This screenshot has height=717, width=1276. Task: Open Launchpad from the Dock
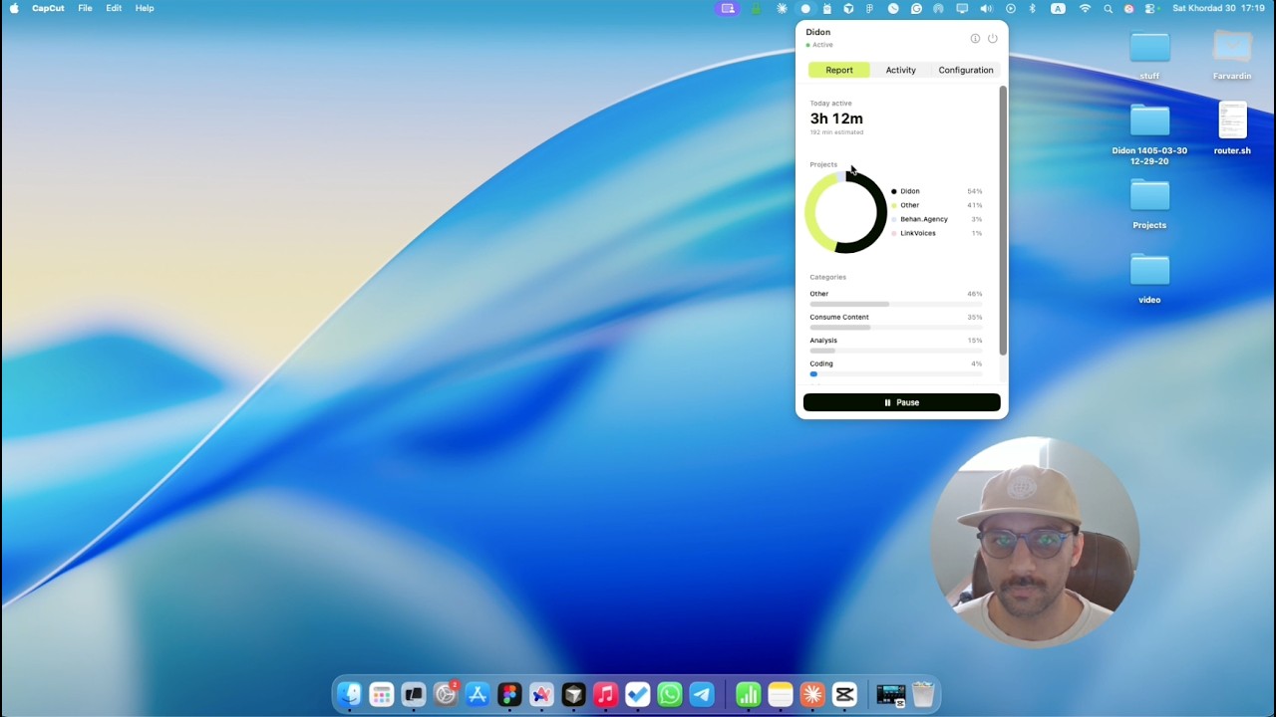[x=381, y=694]
